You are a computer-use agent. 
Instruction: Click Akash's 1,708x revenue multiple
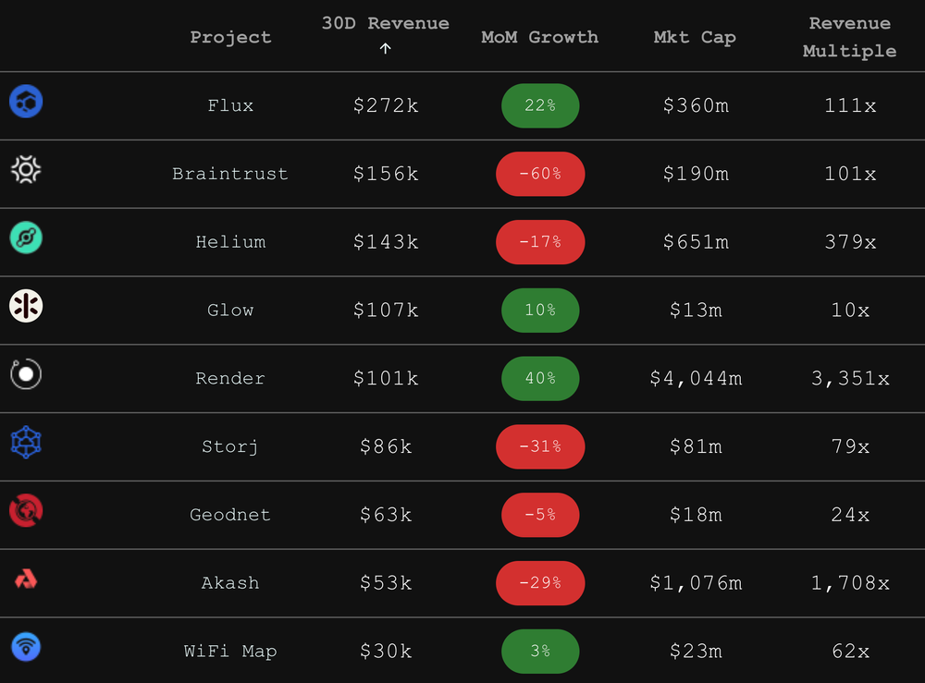(x=850, y=583)
